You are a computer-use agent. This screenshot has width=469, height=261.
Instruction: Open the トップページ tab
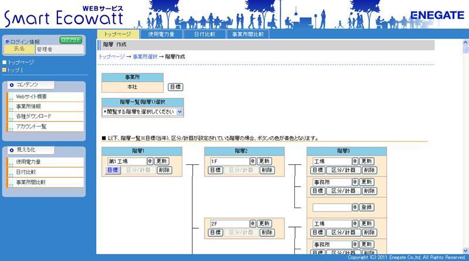coord(118,34)
